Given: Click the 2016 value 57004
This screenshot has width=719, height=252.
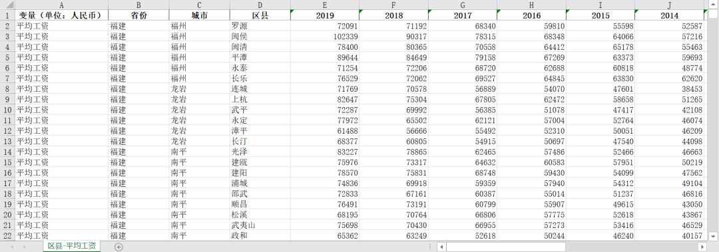Looking at the screenshot, I should pos(531,120).
